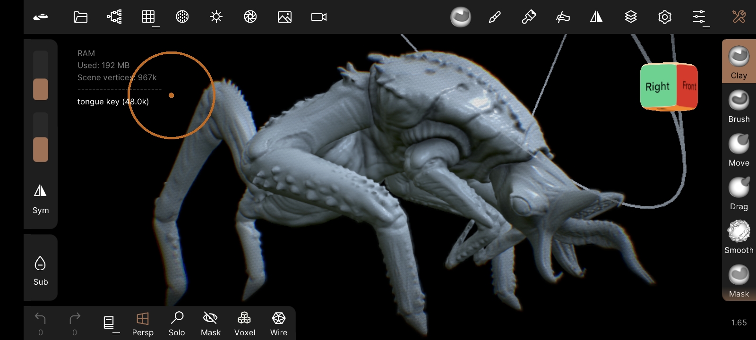Toggle Wire wireframe display
Viewport: 756px width, 340px height.
[x=279, y=324]
